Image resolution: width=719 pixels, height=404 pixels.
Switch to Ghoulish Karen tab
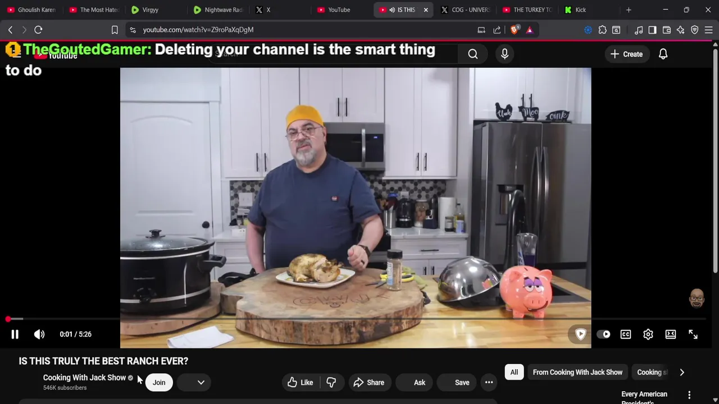[31, 10]
